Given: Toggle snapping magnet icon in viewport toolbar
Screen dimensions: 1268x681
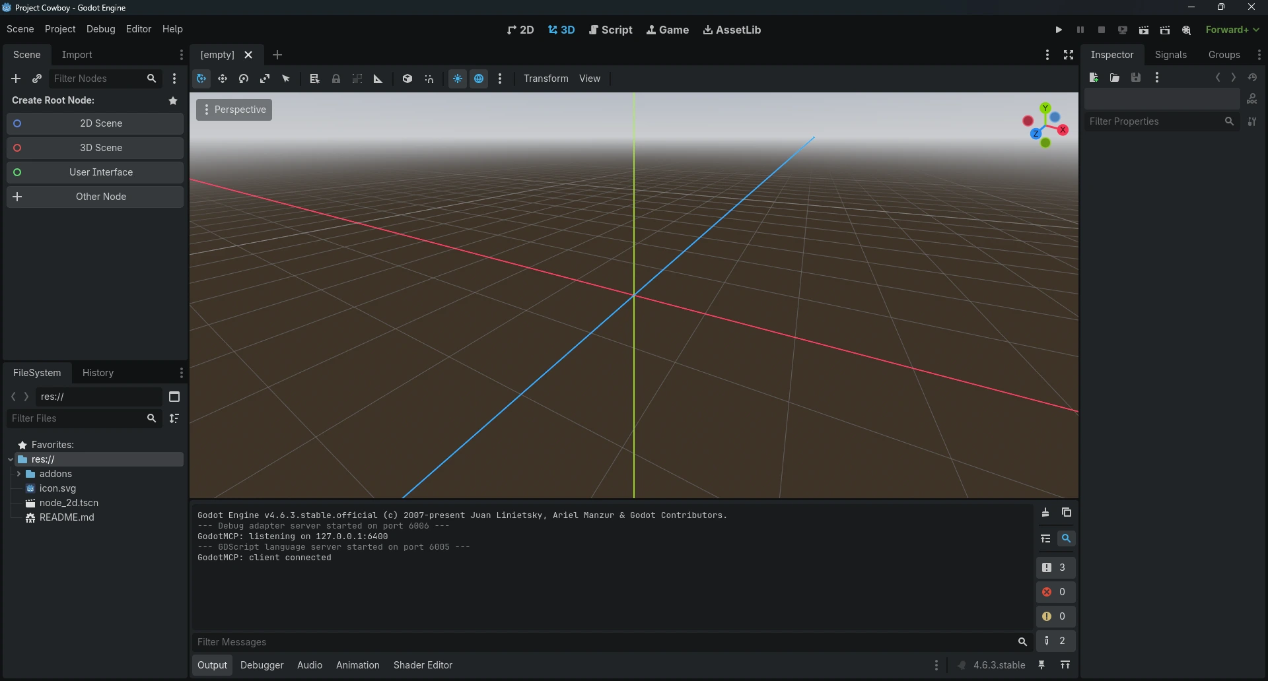Looking at the screenshot, I should (x=429, y=79).
